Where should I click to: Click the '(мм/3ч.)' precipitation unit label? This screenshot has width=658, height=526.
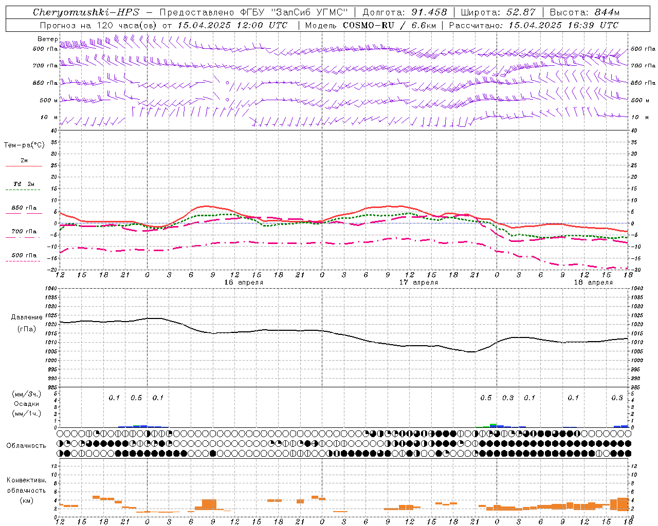(x=26, y=394)
